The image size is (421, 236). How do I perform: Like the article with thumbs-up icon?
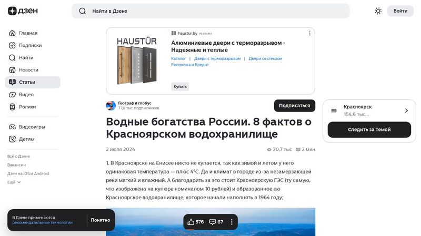pyautogui.click(x=191, y=222)
